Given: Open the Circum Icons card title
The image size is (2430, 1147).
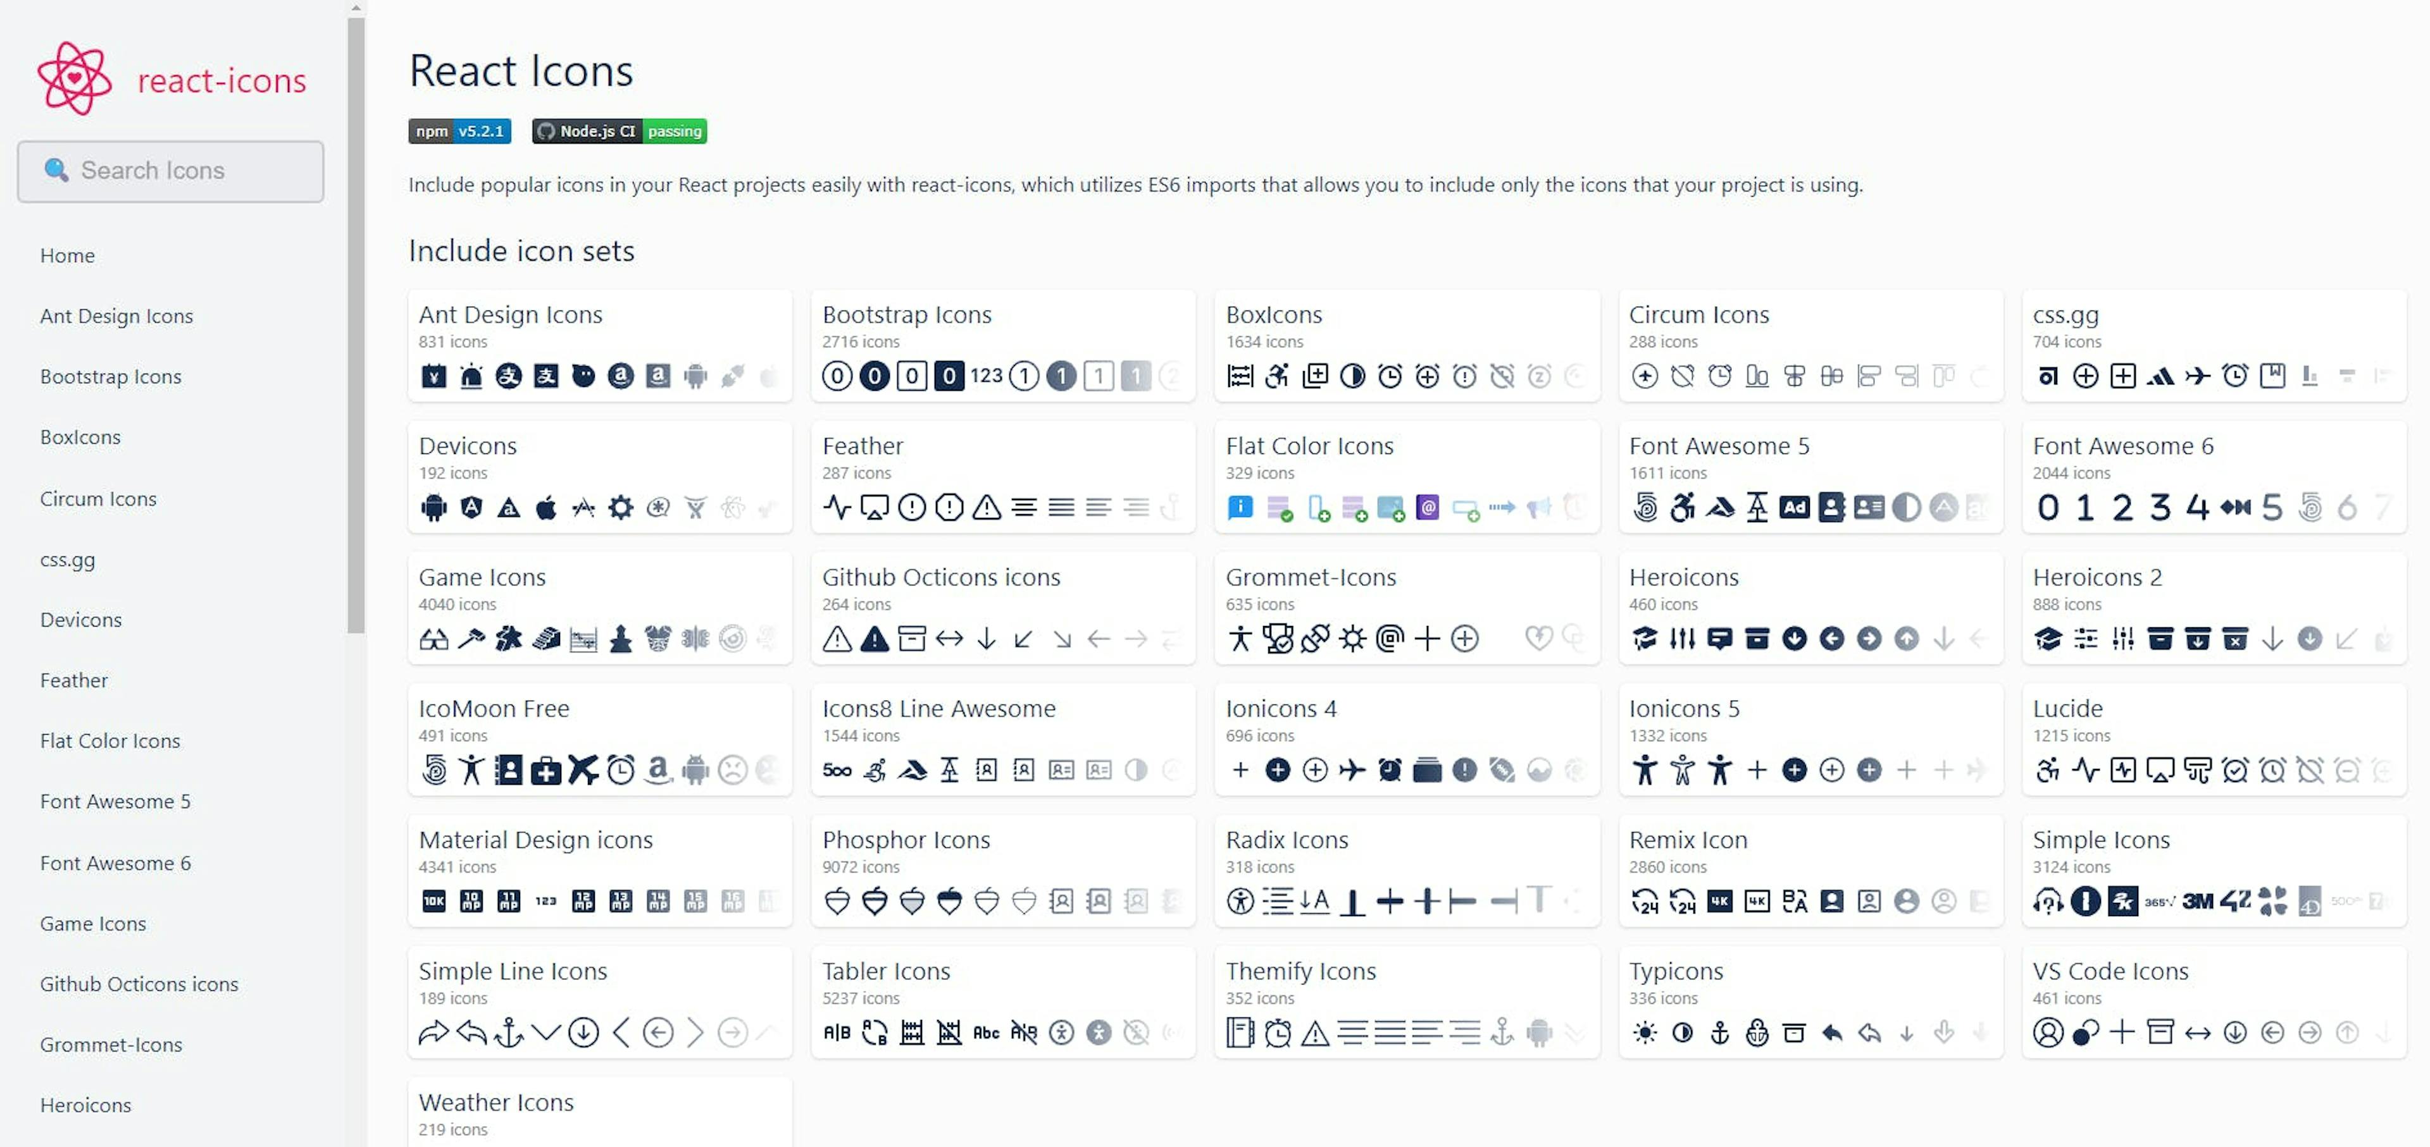Looking at the screenshot, I should click(x=1699, y=315).
